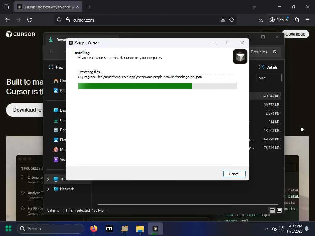Open a new browser tab
The height and width of the screenshot is (236, 315).
[89, 7]
